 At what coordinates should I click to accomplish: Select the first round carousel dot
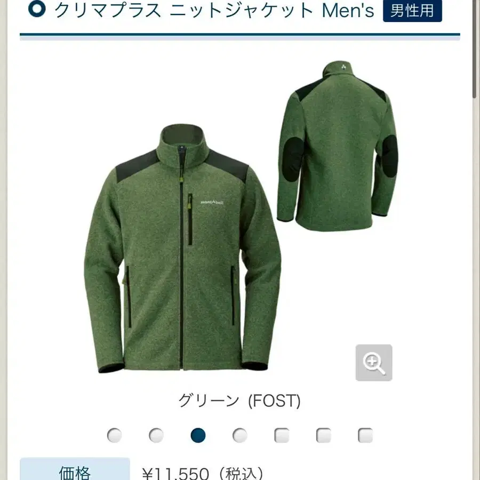tap(115, 435)
